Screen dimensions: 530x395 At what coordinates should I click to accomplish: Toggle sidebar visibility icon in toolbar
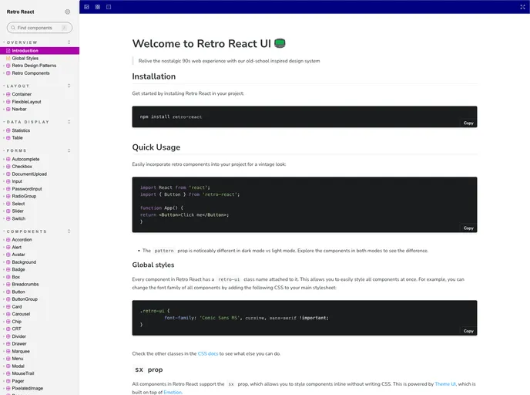pos(86,7)
